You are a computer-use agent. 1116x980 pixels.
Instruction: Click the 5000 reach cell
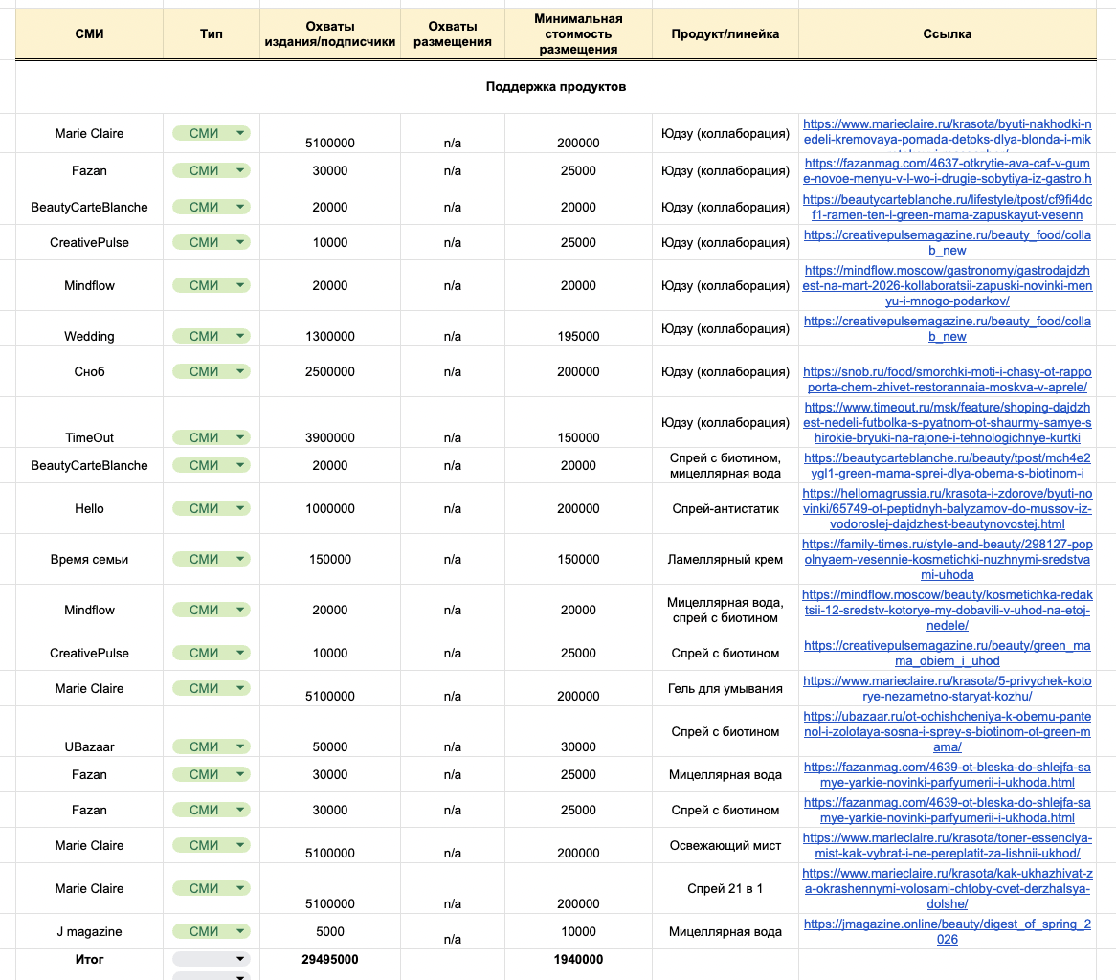330,931
